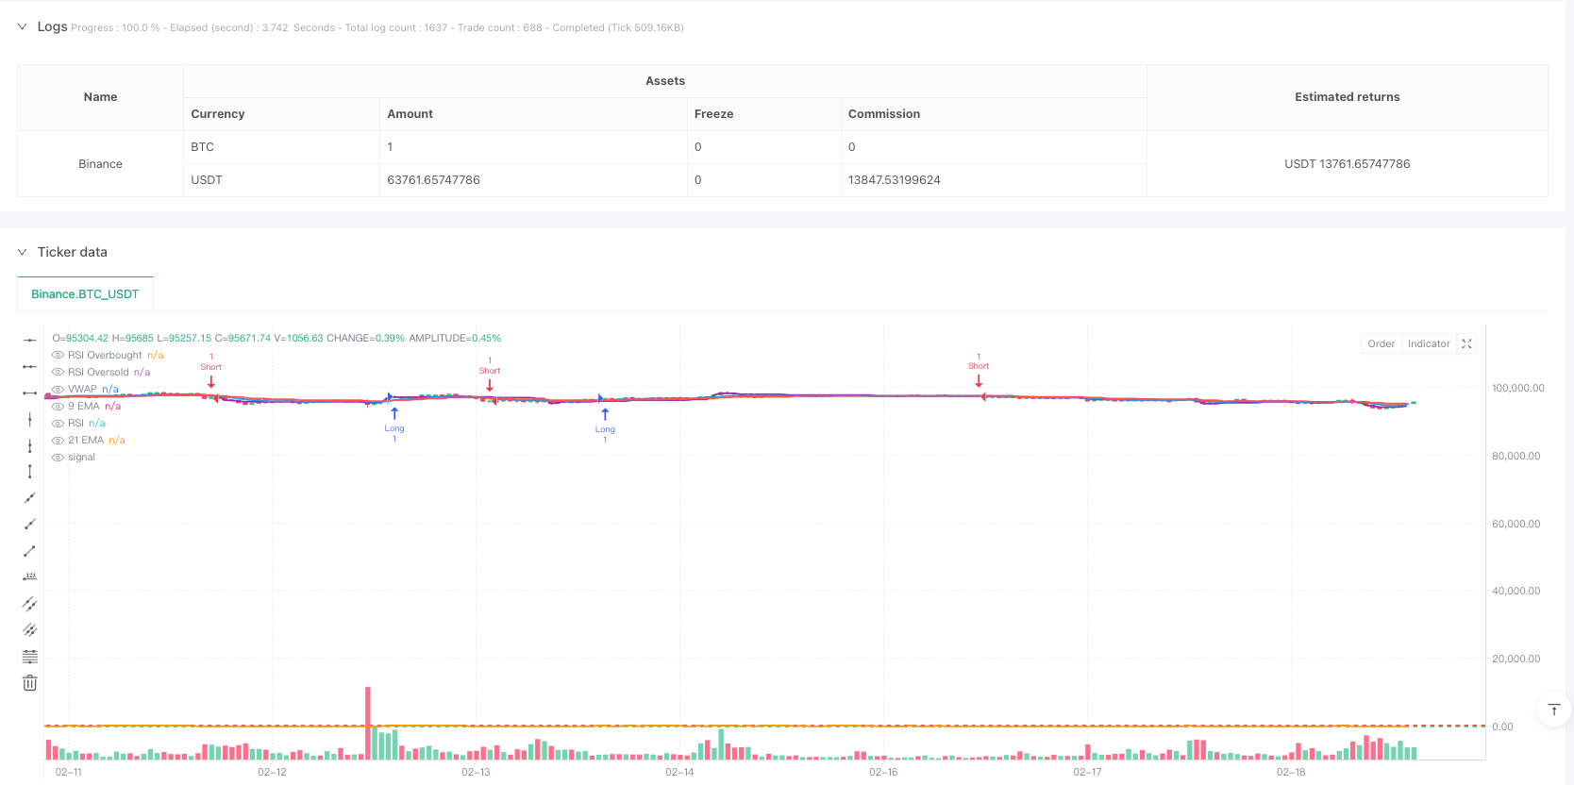Screen dimensions: 1574x785
Task: Click the 02-14 date axis label
Action: tap(679, 773)
